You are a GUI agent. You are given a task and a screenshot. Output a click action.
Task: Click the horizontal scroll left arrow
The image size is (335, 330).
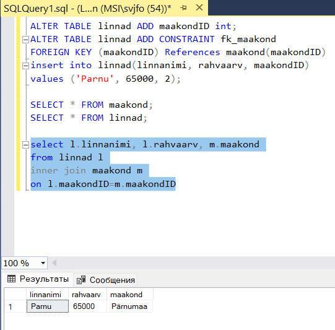tap(54, 263)
